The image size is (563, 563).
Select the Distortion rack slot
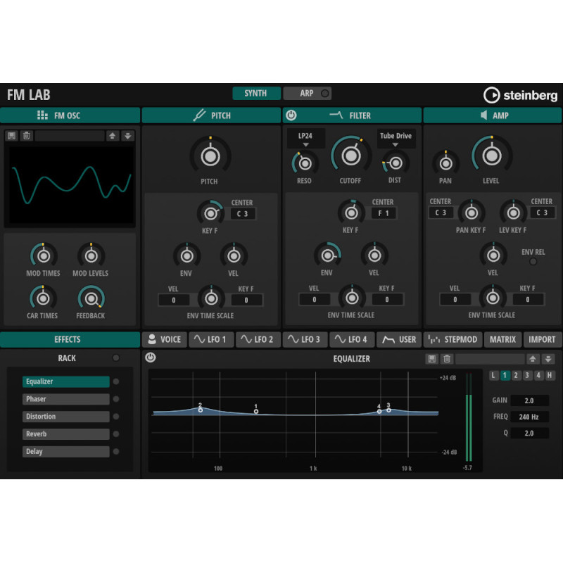coord(66,417)
